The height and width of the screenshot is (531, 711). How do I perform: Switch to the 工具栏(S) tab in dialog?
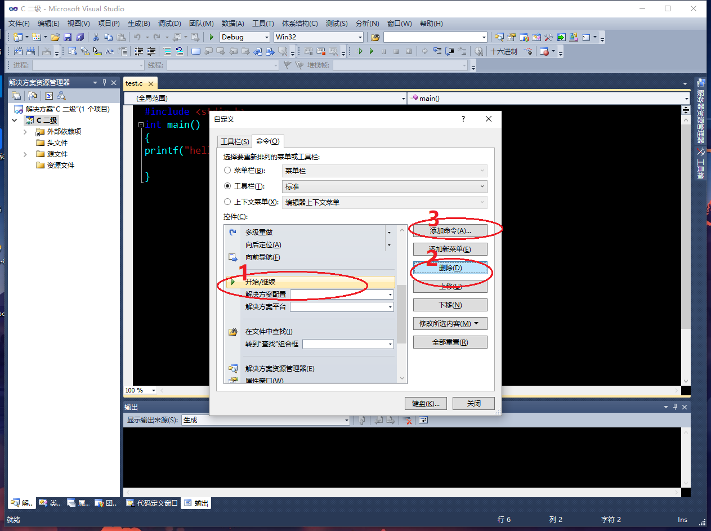tap(235, 141)
